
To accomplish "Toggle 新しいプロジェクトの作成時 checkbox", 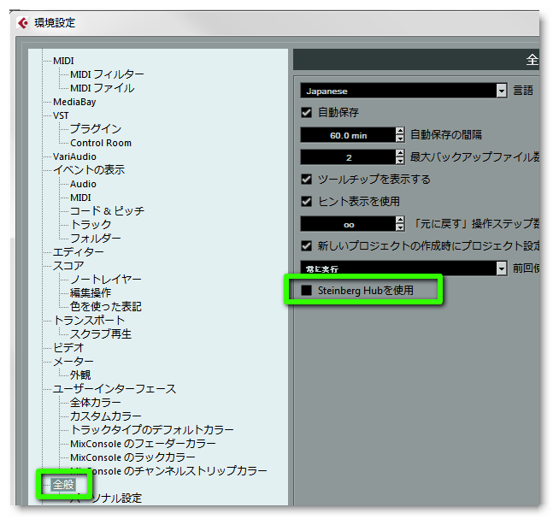I will tap(307, 245).
